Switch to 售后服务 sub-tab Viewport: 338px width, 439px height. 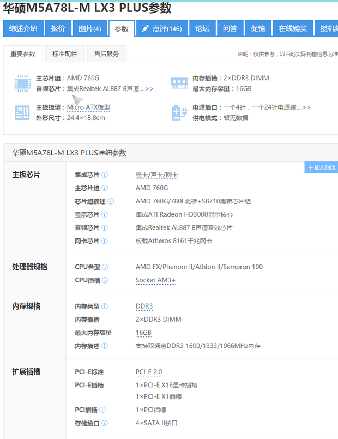point(107,54)
